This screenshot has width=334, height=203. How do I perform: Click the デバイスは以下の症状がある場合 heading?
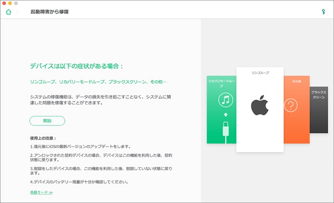(76, 66)
